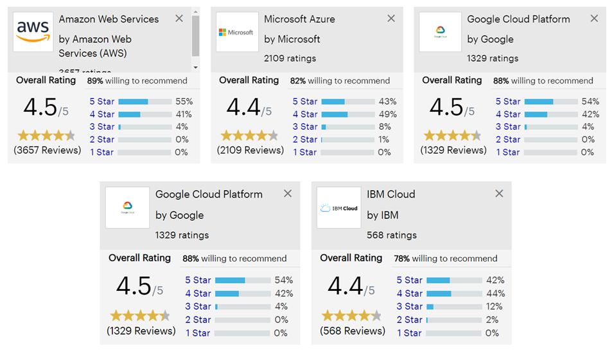Open 4 Star reviews for Microsoft Azure
612x357 pixels.
click(304, 114)
